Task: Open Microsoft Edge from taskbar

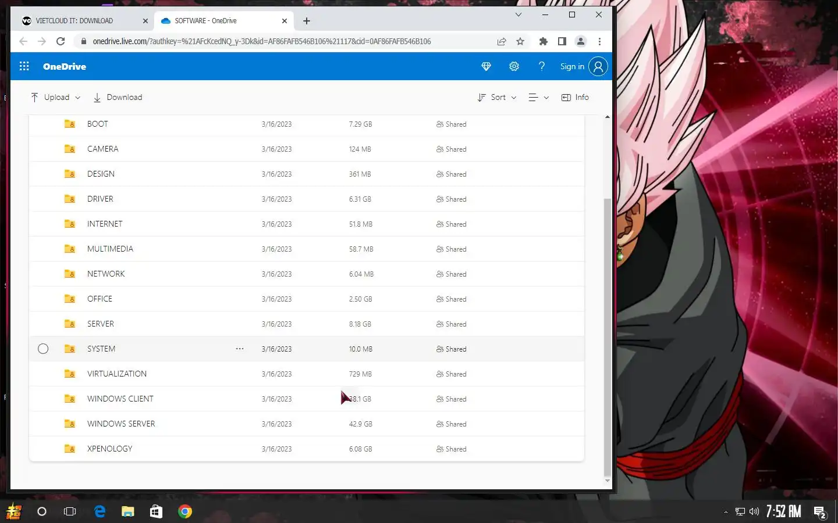Action: click(100, 511)
